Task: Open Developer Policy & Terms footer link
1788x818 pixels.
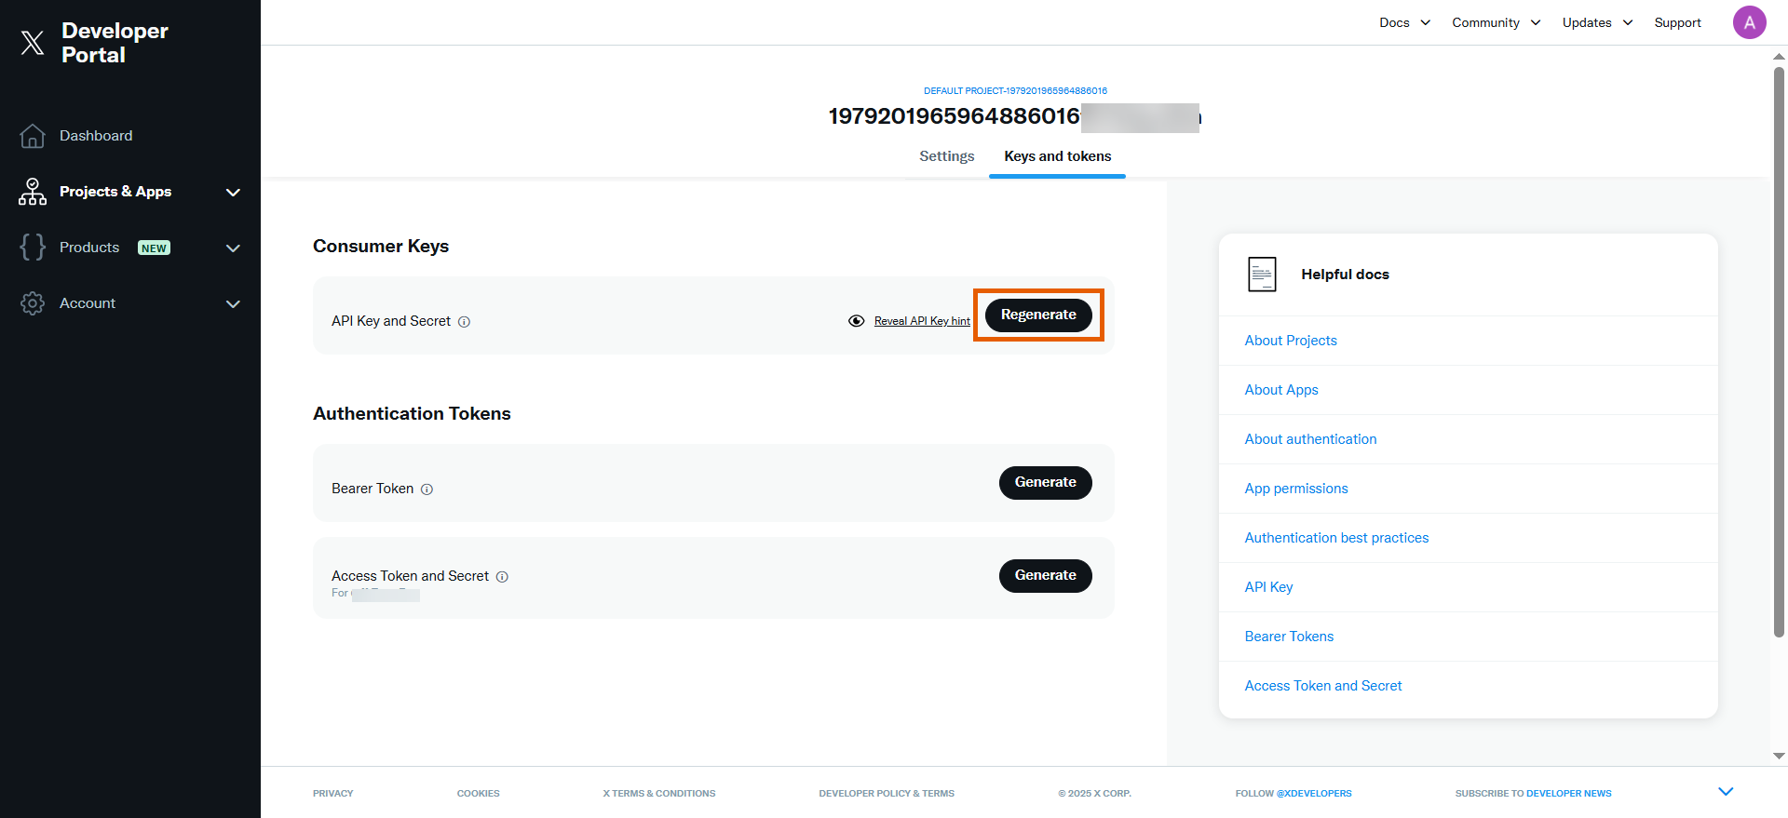Action: 887,794
